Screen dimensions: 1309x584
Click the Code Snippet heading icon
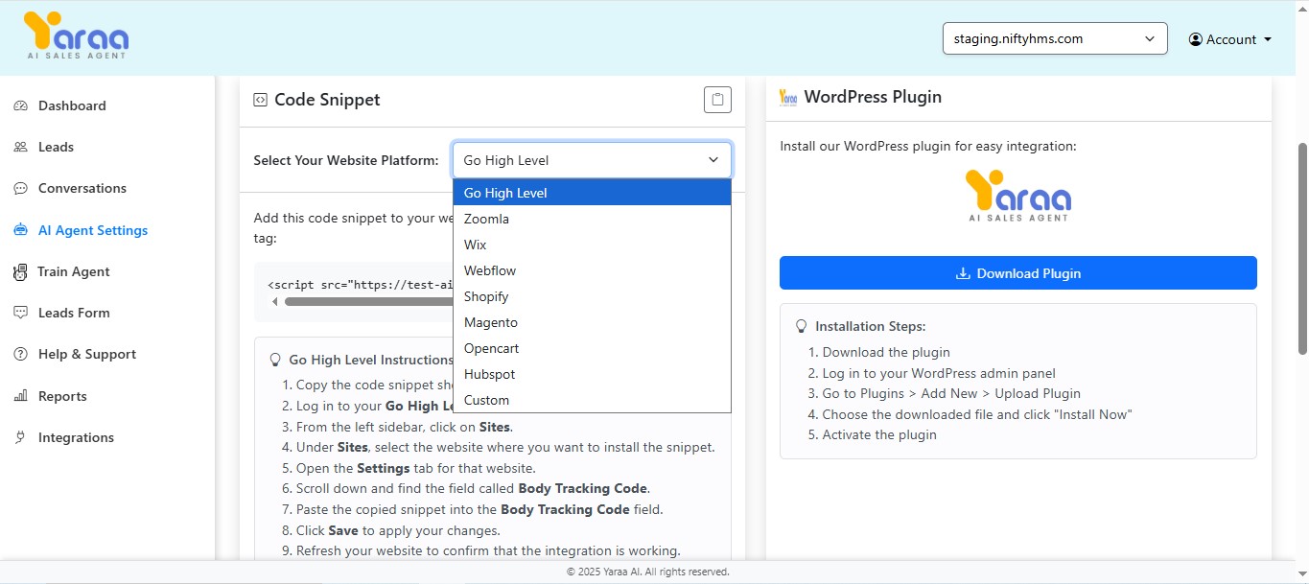tap(260, 100)
